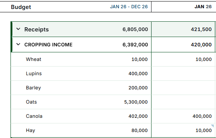Collapse the Receipts section chevron
The height and width of the screenshot is (138, 216).
point(18,29)
